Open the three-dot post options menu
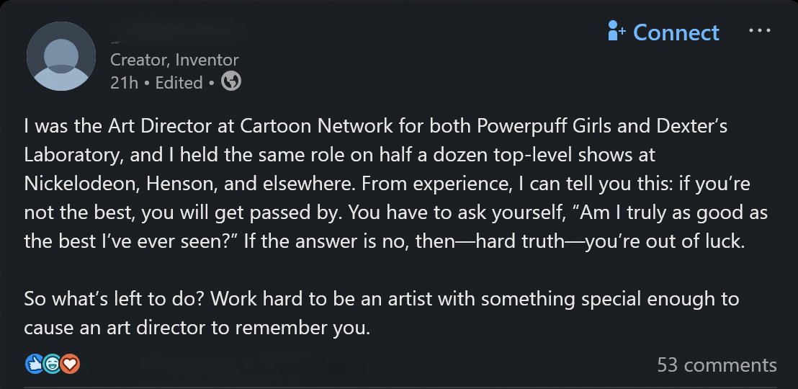Screen dimensions: 798x389 tap(760, 32)
